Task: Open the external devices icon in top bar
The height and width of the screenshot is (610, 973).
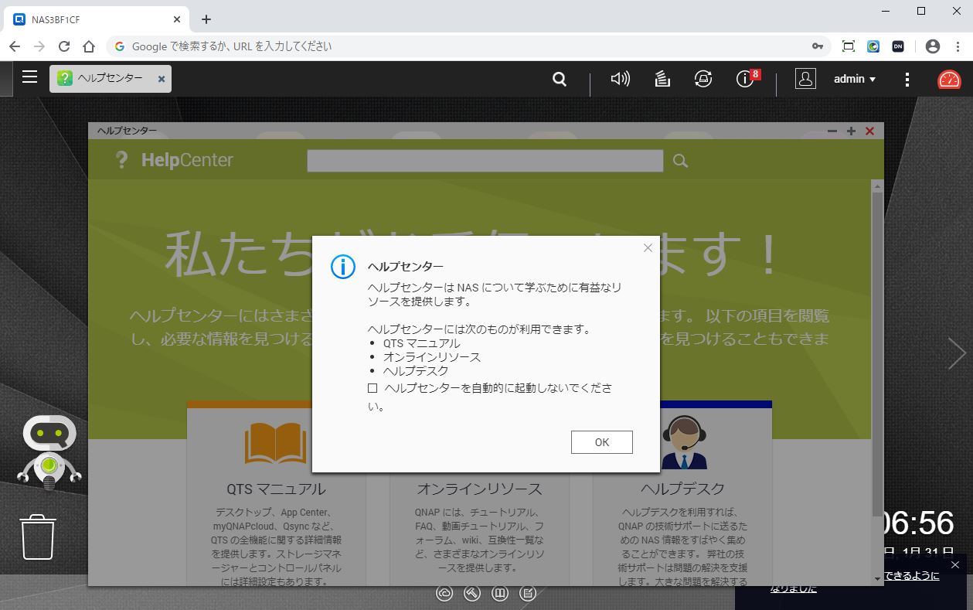Action: 703,79
